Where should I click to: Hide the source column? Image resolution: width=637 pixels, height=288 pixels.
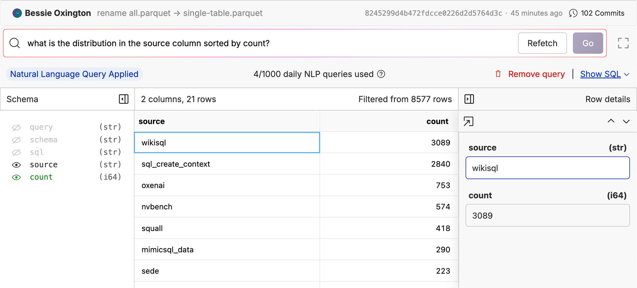pyautogui.click(x=17, y=165)
